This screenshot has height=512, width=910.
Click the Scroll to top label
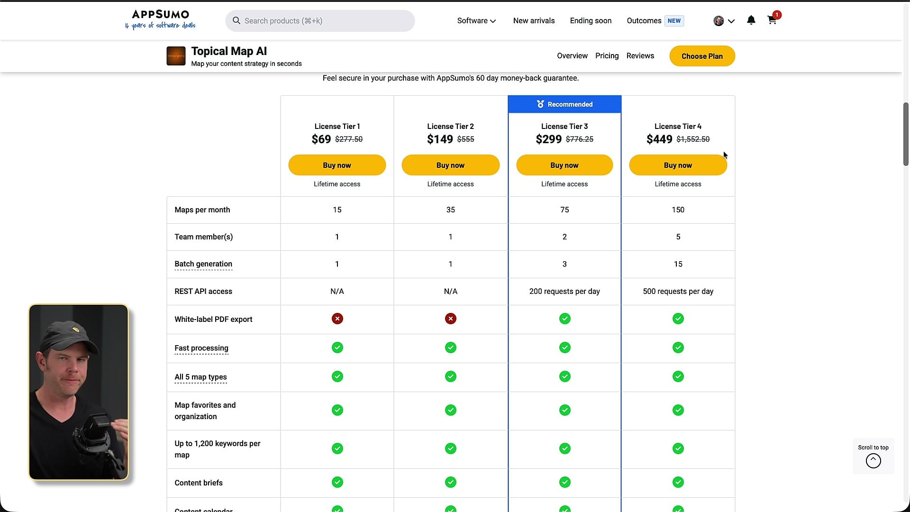click(x=873, y=448)
